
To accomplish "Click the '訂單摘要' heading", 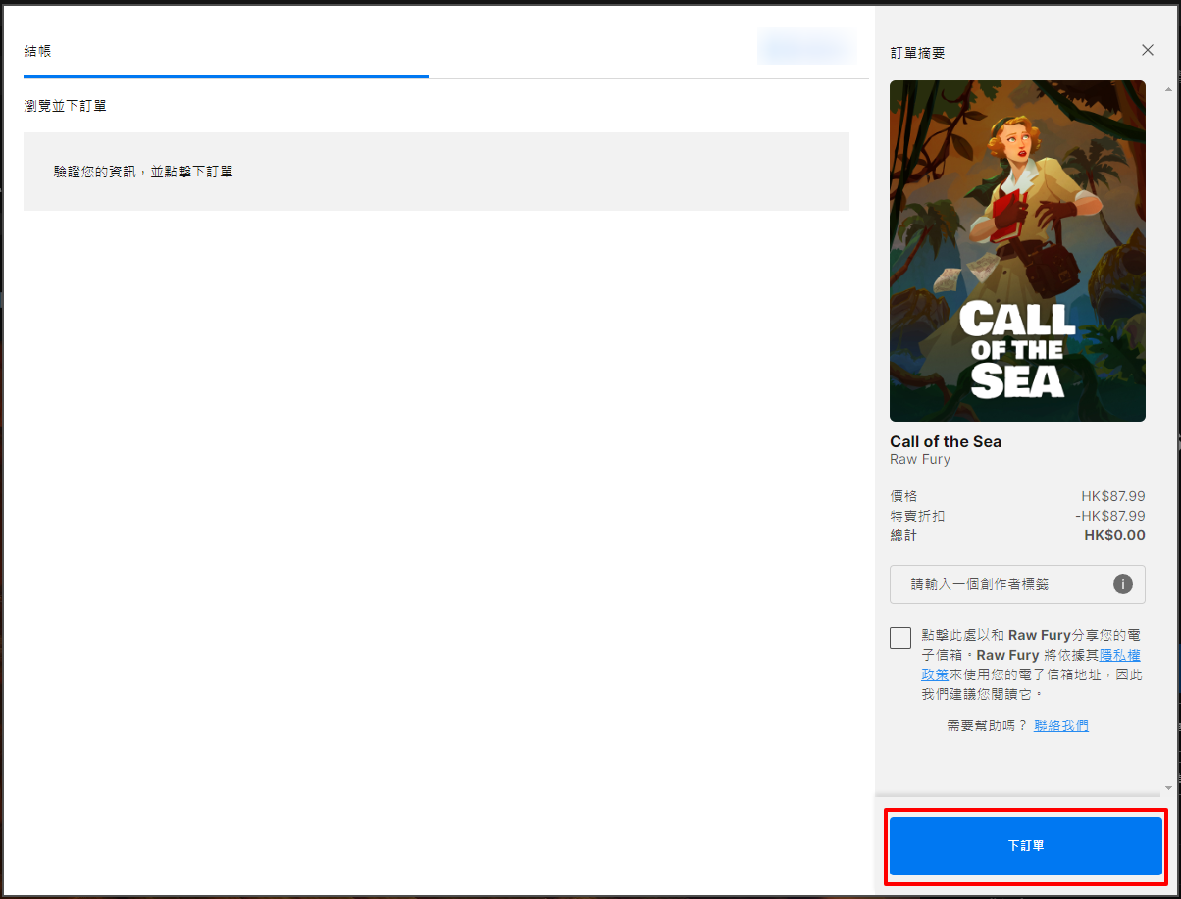I will point(917,52).
